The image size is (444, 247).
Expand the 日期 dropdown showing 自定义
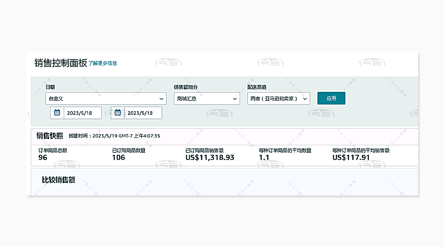pos(106,99)
